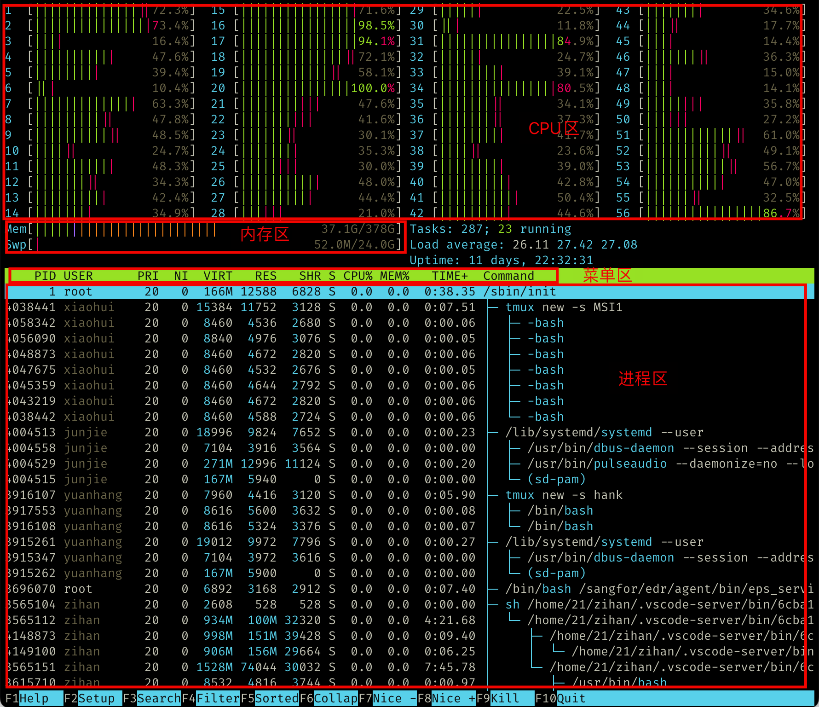Click the Swp usage bar meter
Screen dimensions: 819x707
click(204, 244)
